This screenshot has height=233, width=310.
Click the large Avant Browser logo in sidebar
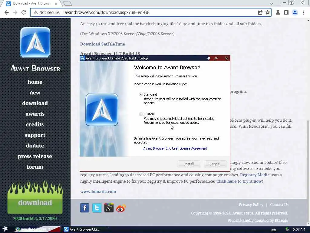[x=35, y=42]
